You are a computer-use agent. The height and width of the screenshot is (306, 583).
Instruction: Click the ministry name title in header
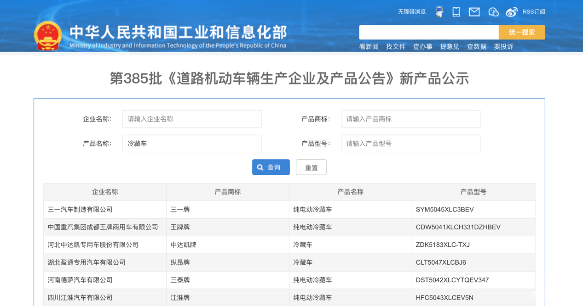[x=178, y=32]
